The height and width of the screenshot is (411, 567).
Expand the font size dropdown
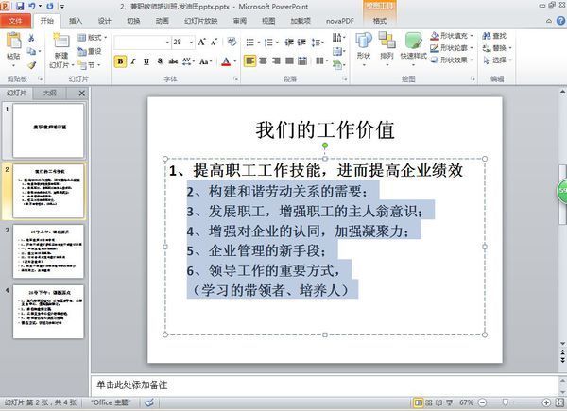tap(191, 42)
